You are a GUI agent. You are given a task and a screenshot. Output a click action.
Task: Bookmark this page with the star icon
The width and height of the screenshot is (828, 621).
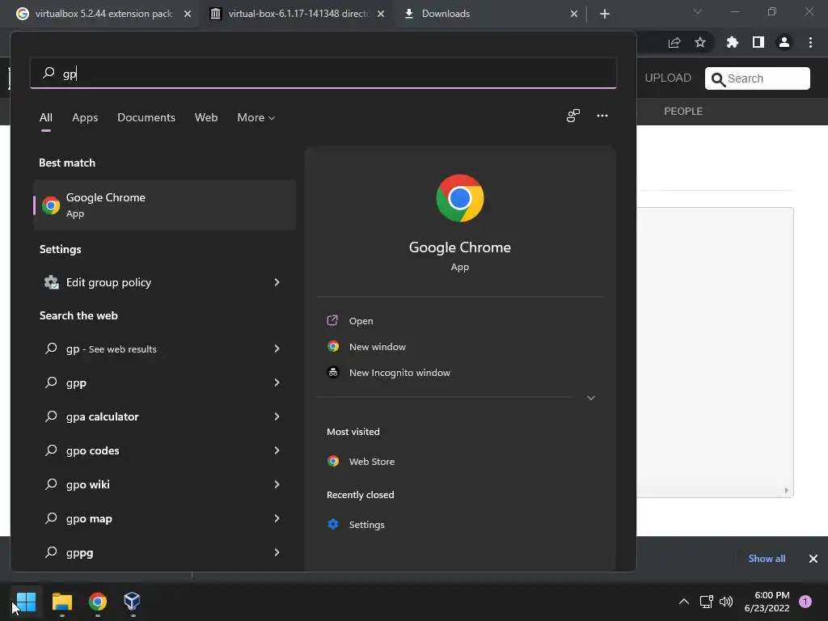[700, 42]
